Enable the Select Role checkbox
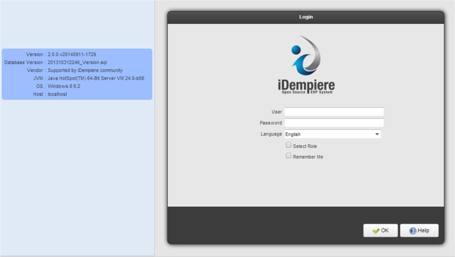 [288, 145]
